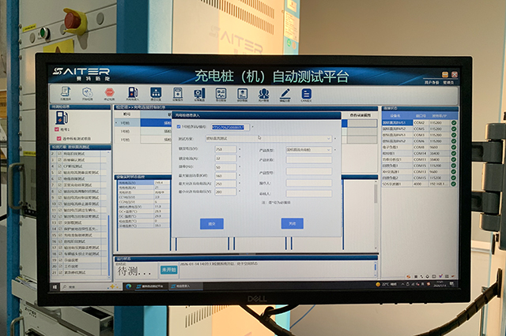Select the first 1号枪 row in the table
The height and width of the screenshot is (336, 506).
pyautogui.click(x=126, y=123)
